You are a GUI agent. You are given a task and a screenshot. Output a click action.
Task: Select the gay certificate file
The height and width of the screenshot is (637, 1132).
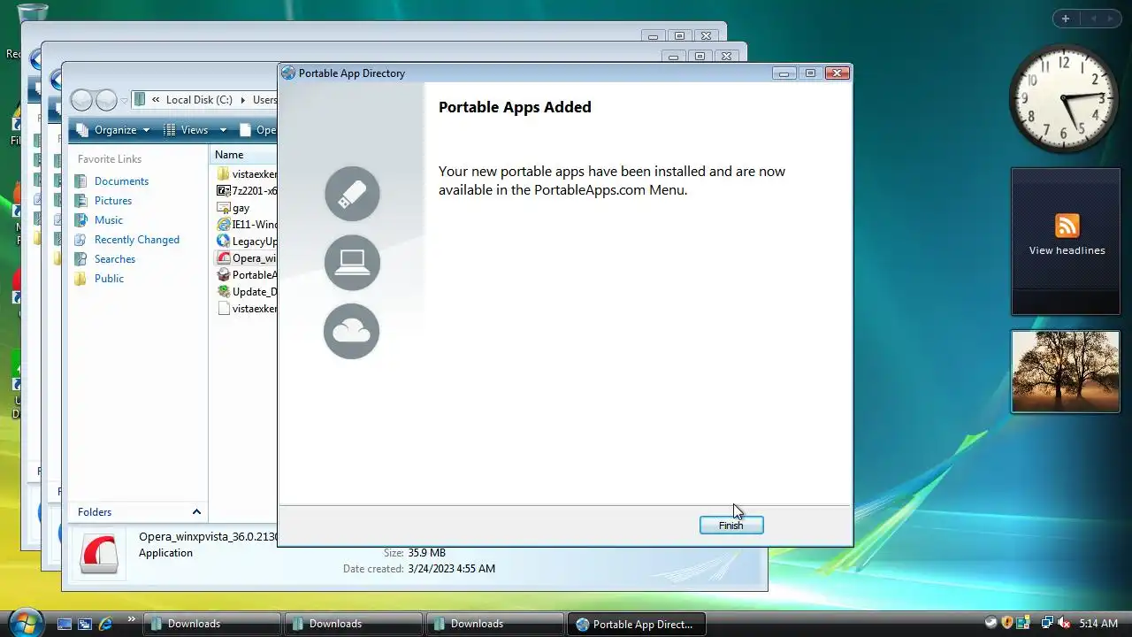(233, 208)
